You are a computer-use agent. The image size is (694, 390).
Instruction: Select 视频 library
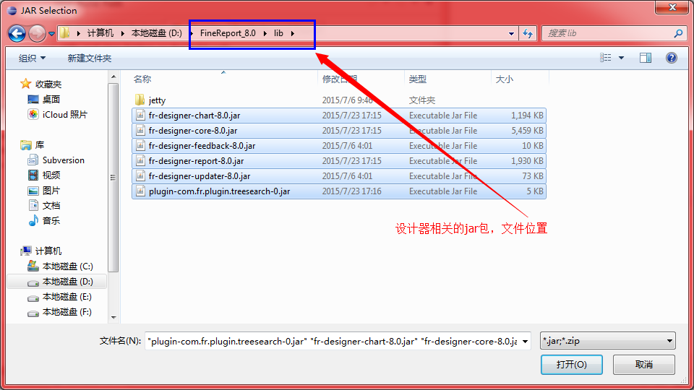pos(51,175)
